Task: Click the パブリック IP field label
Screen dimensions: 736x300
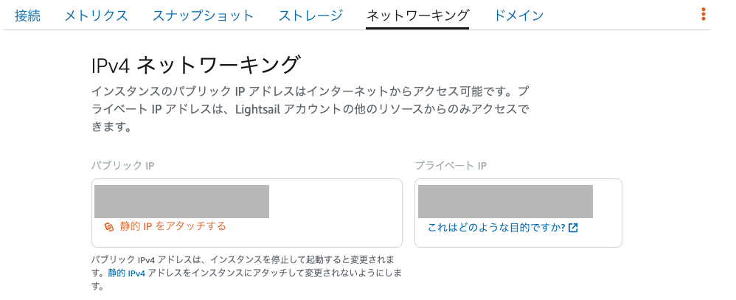Action: coord(122,166)
